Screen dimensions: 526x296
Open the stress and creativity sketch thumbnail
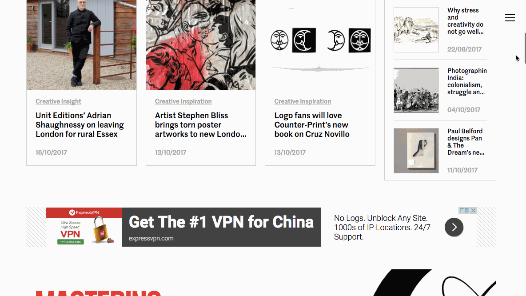click(416, 30)
